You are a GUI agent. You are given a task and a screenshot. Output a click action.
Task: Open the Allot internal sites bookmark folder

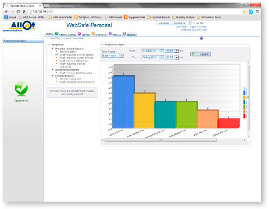(61, 17)
